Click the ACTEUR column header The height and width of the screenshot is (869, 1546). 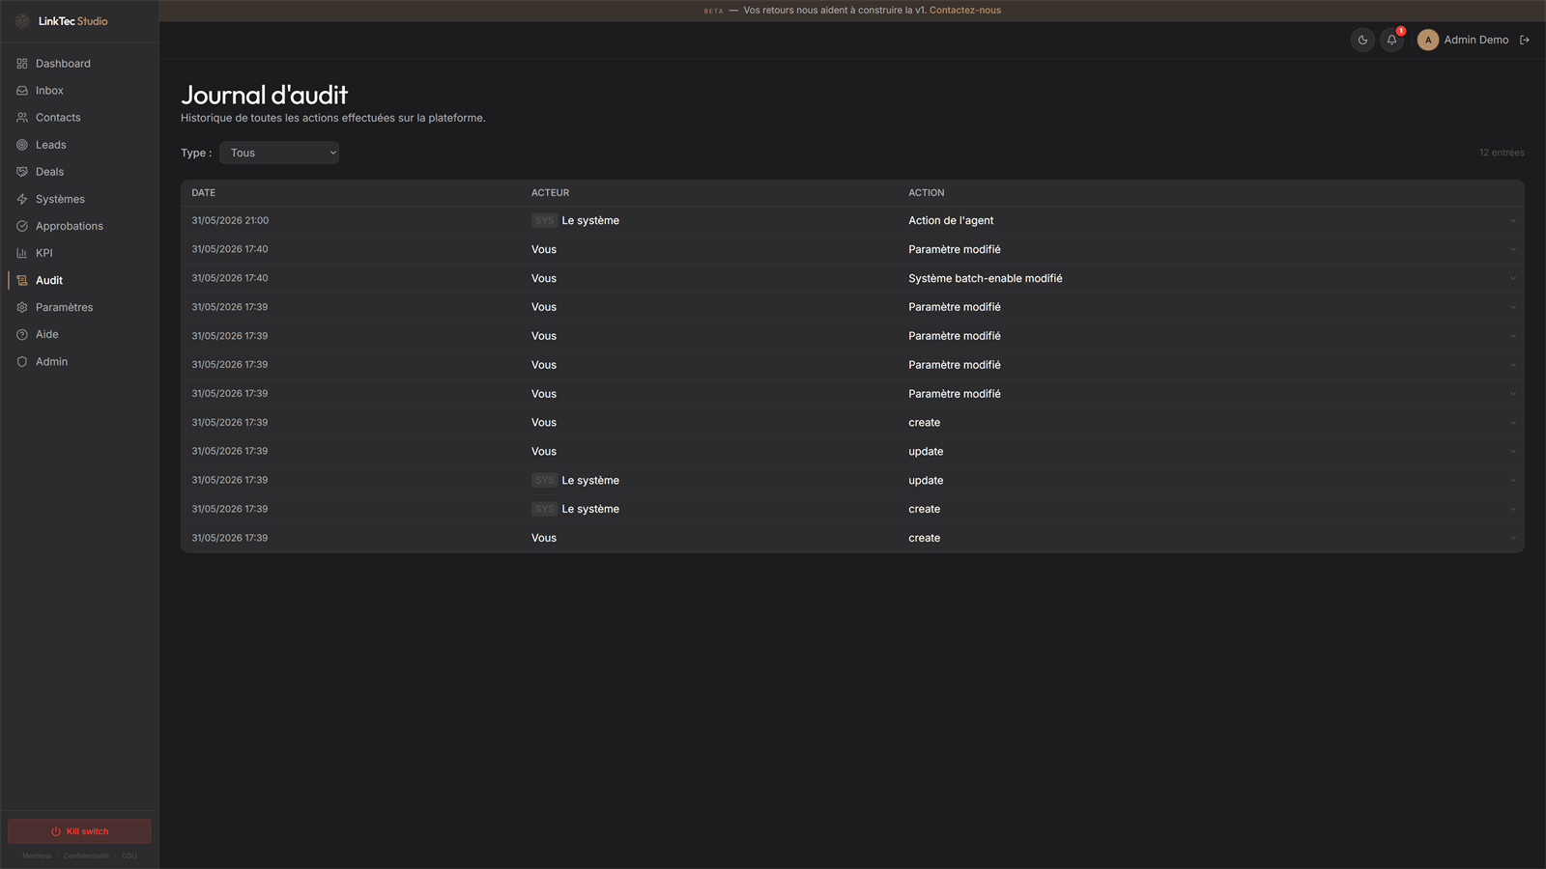click(x=550, y=193)
